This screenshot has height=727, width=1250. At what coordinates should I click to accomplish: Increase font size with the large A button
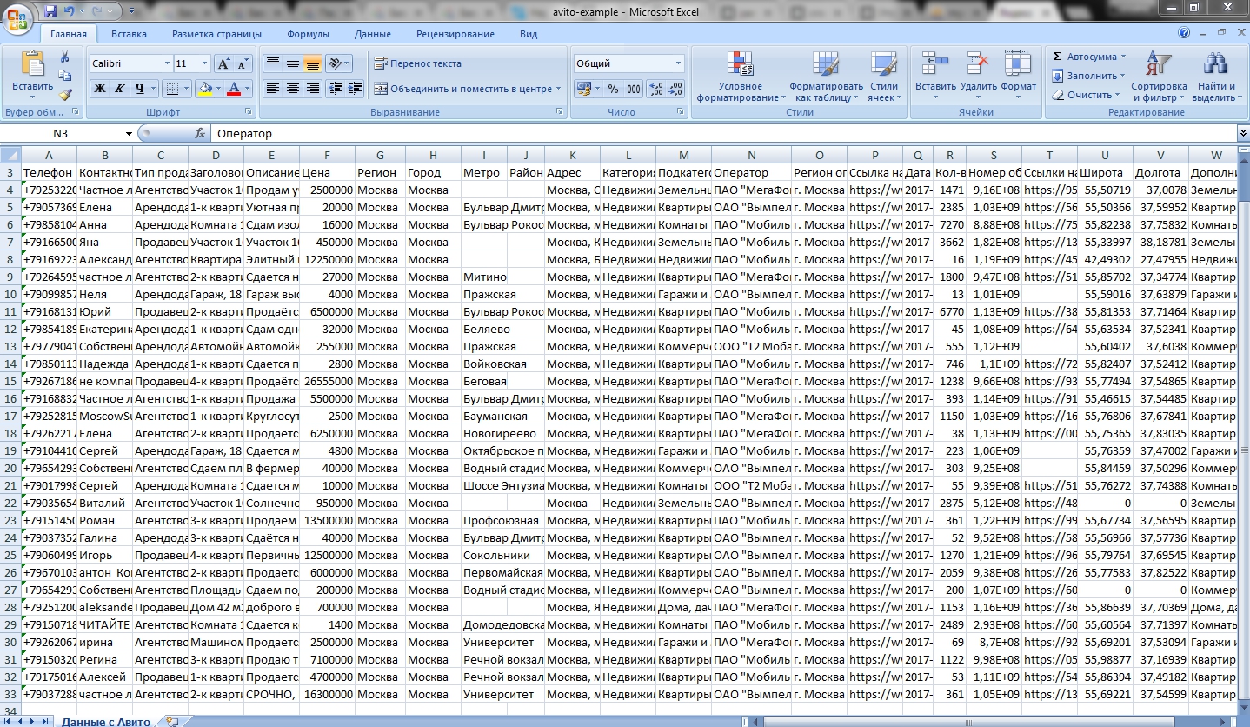tap(223, 63)
